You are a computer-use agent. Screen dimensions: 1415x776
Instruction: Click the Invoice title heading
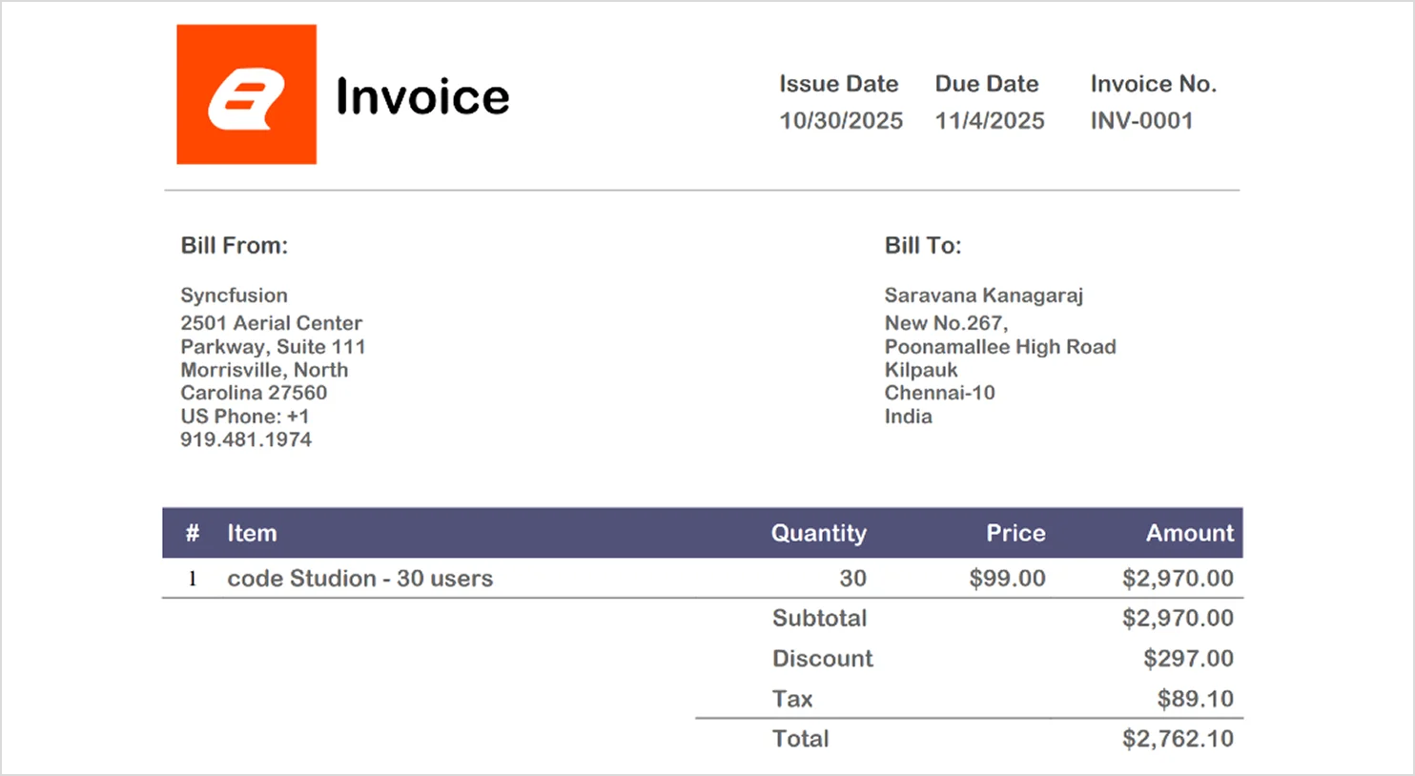point(422,97)
